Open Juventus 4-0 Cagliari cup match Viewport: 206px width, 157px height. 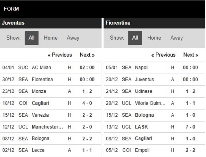[51, 103]
